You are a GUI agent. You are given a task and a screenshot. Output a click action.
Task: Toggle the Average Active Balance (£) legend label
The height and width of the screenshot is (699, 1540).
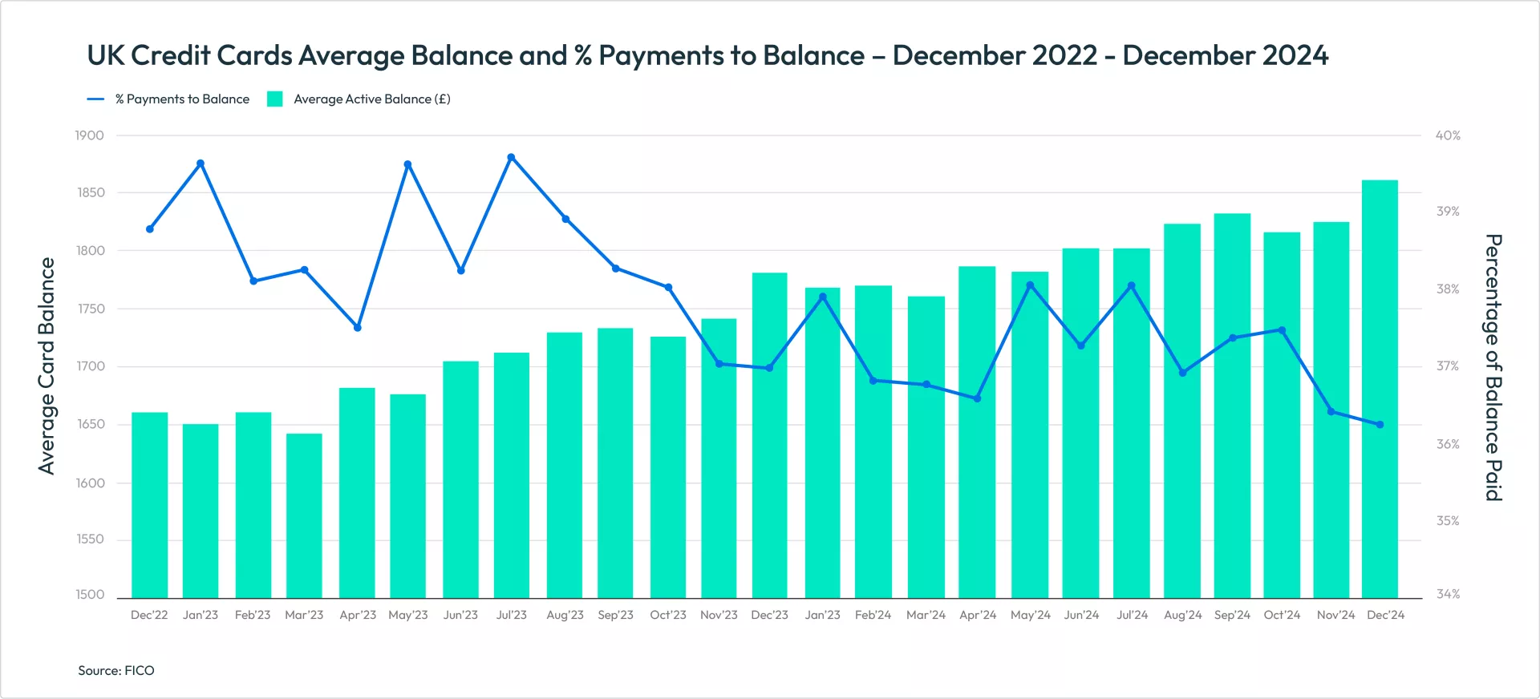pos(371,99)
